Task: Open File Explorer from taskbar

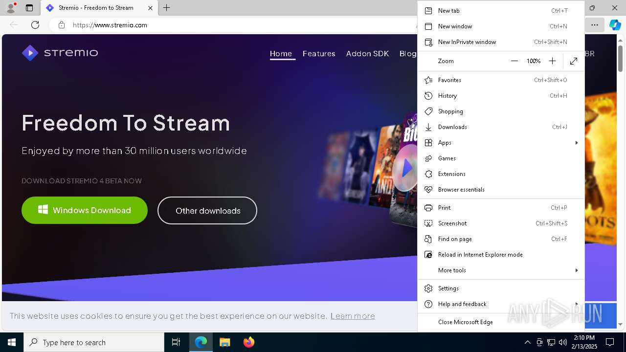Action: coord(224,342)
